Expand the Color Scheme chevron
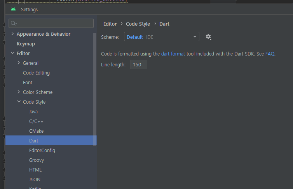This screenshot has width=293, height=189. click(x=19, y=92)
